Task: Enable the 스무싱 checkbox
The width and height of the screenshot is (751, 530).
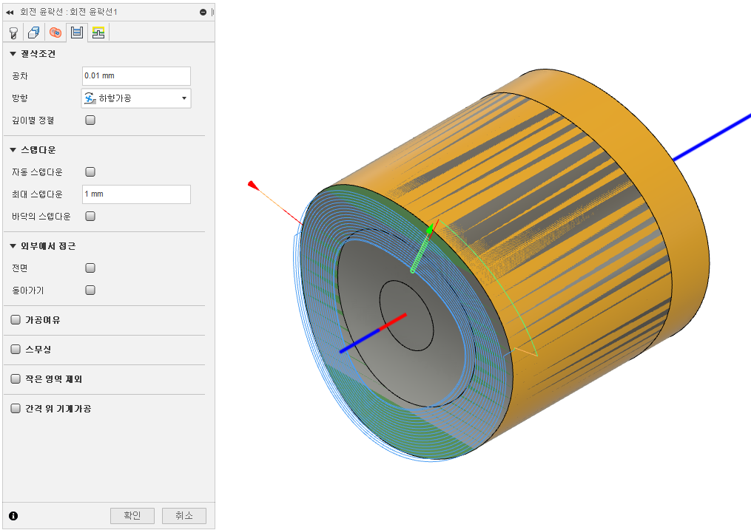Action: (16, 349)
